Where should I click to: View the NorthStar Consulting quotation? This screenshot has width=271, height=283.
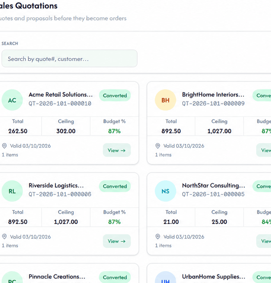pyautogui.click(x=264, y=241)
